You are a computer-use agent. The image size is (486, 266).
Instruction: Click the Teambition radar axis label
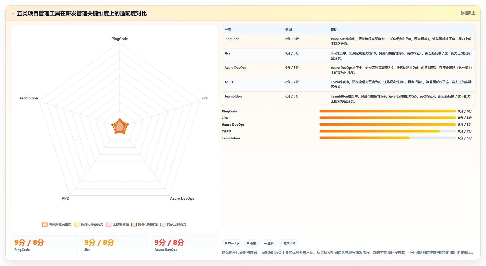29,98
